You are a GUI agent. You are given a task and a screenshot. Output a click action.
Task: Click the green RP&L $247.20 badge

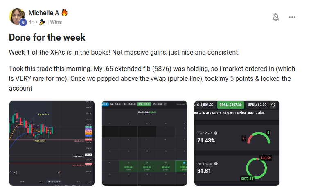click(x=230, y=105)
